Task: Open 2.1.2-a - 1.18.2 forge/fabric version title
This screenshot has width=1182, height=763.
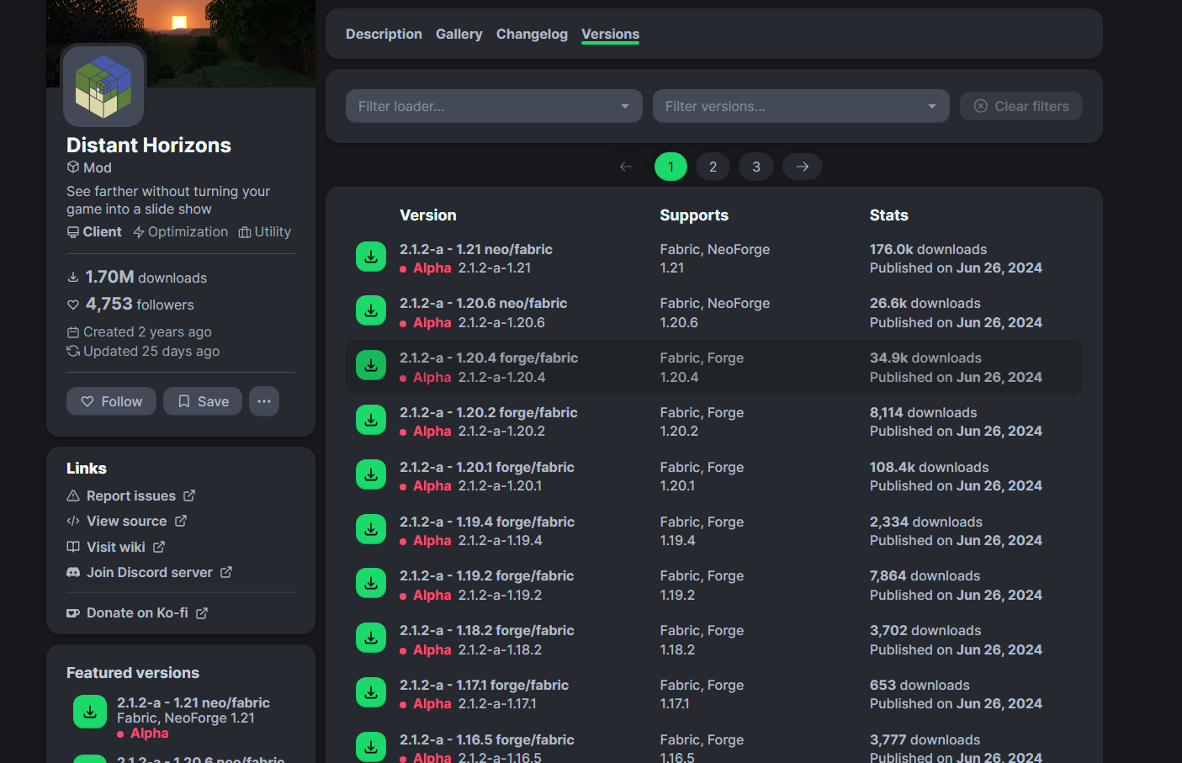Action: (487, 630)
